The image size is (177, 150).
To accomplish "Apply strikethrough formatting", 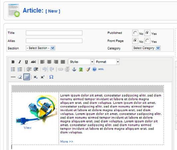I will (x=33, y=62).
